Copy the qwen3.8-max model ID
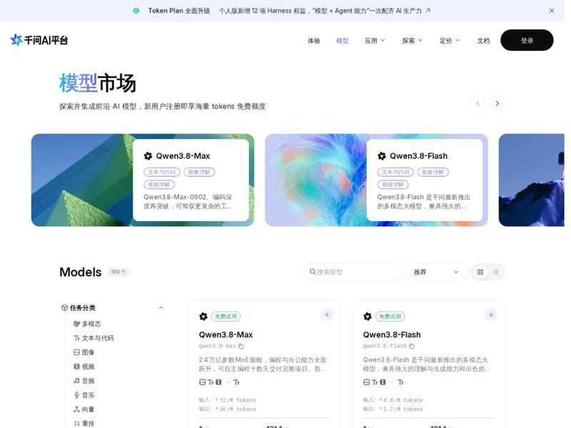The width and height of the screenshot is (571, 428). coord(241,346)
